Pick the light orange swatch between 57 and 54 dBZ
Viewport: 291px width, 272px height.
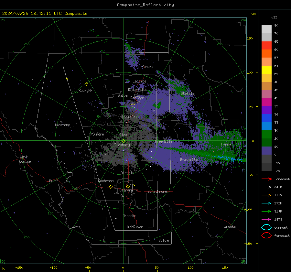[266, 61]
